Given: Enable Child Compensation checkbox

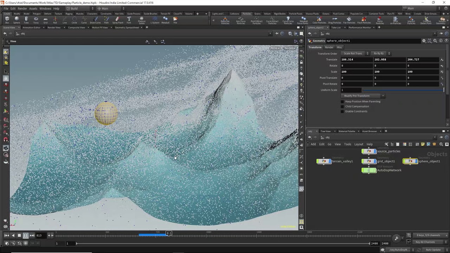Looking at the screenshot, I should tap(342, 106).
